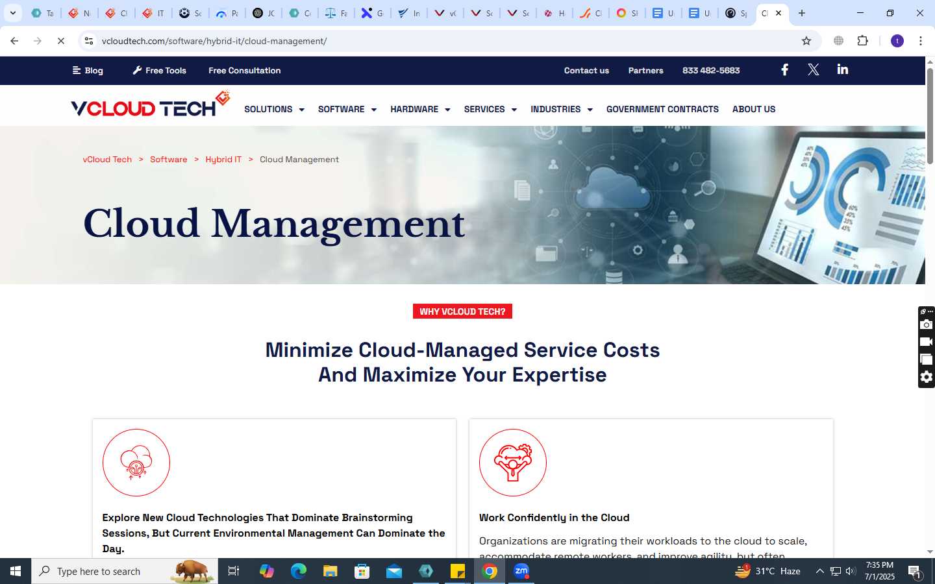The width and height of the screenshot is (935, 584).
Task: Expand the SOLUTIONS dropdown menu
Action: pos(274,109)
